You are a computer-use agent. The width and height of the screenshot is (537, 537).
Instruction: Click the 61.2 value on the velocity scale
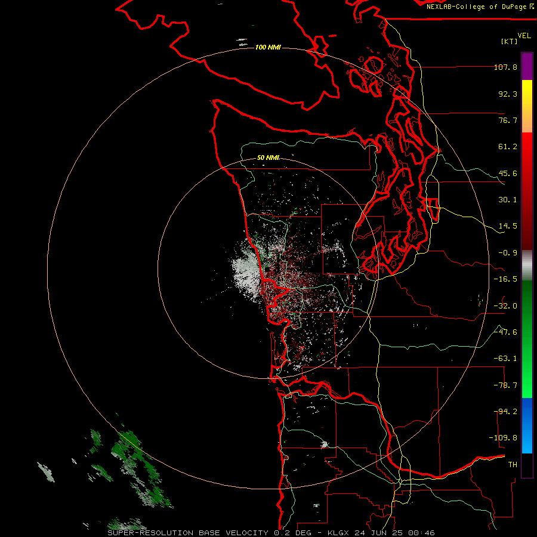(x=508, y=147)
